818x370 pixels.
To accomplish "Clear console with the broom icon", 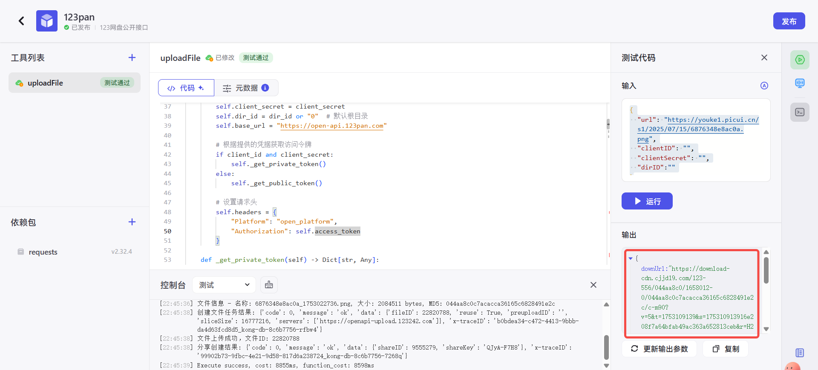I will click(x=269, y=285).
